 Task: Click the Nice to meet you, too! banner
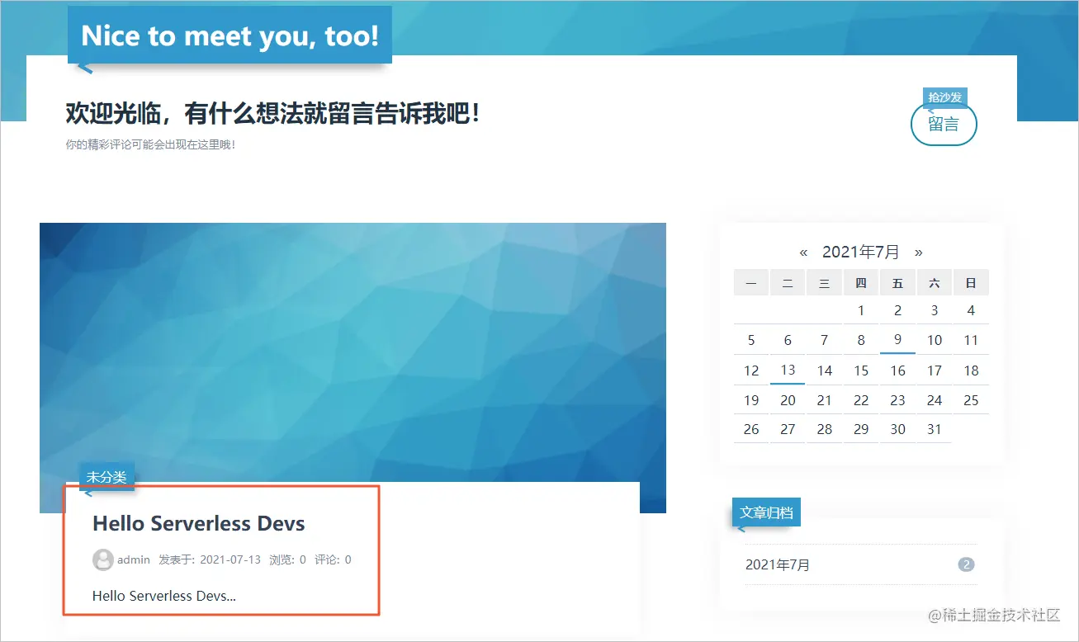(x=230, y=35)
